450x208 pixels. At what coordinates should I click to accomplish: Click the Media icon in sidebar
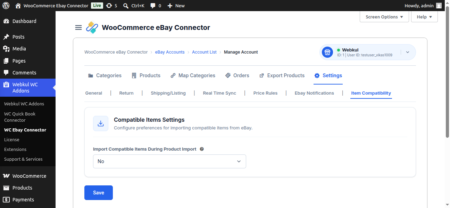(6, 49)
